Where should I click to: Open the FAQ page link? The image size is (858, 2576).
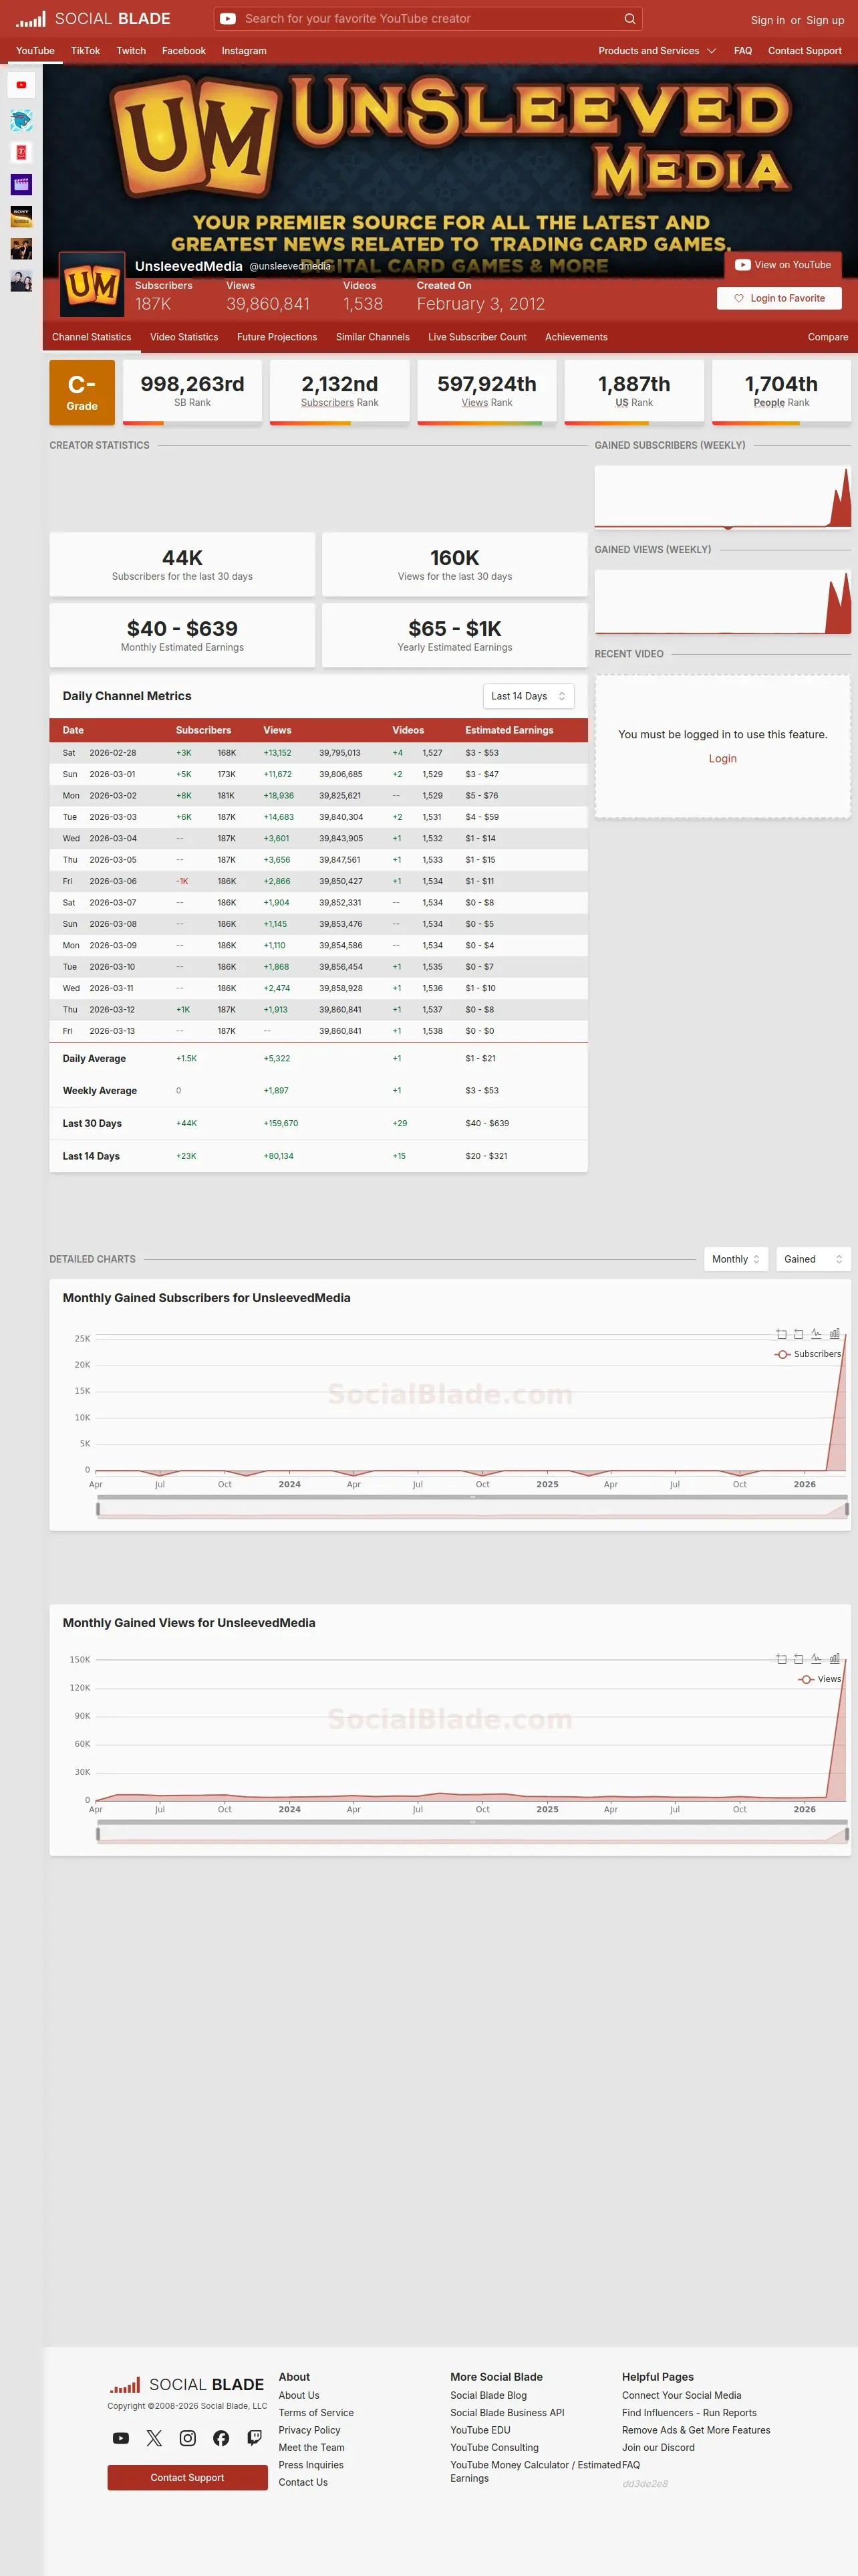click(743, 50)
